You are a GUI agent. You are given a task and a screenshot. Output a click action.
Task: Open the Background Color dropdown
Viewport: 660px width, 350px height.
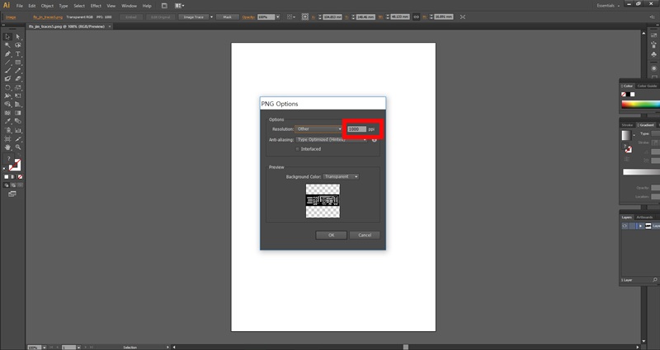(x=341, y=177)
